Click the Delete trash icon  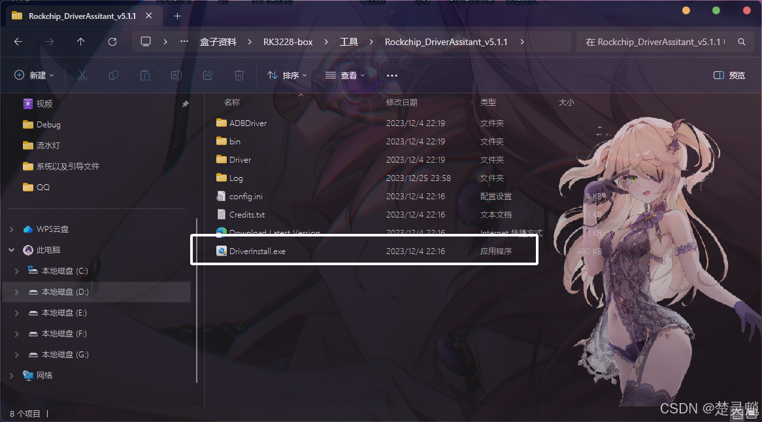(x=239, y=75)
